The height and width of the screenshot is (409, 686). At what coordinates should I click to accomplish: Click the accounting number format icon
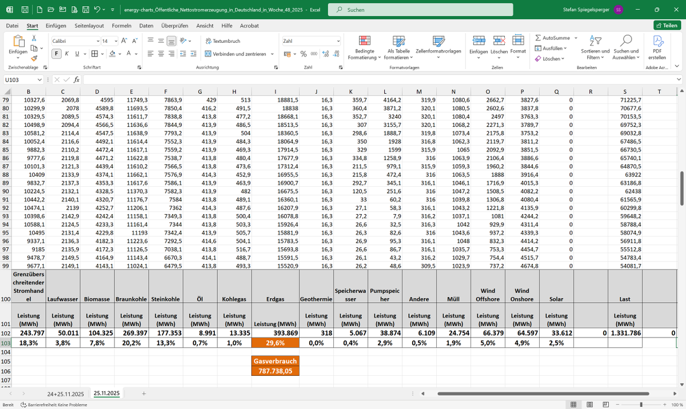[x=288, y=54]
